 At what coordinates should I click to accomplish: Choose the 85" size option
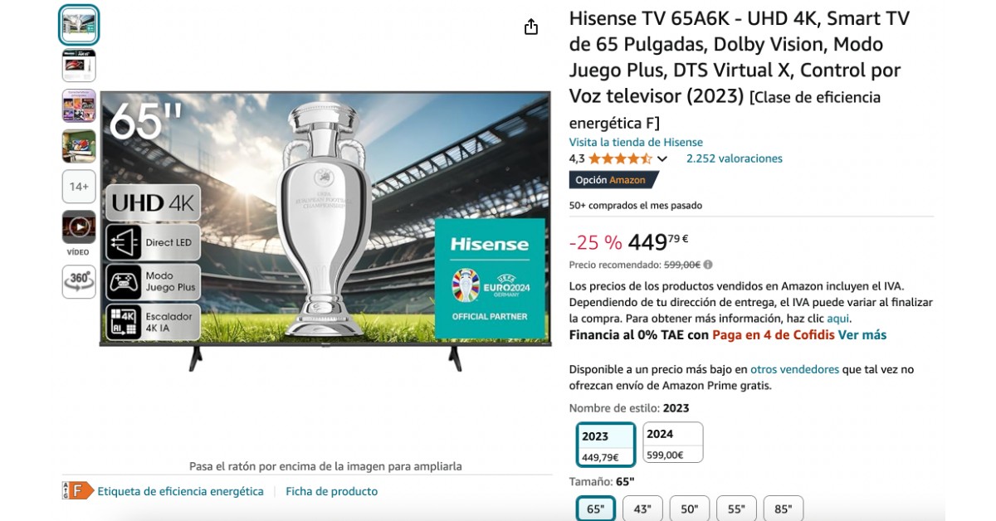[783, 509]
